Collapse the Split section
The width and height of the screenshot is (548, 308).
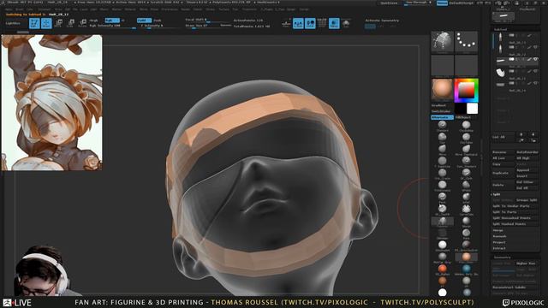[497, 194]
